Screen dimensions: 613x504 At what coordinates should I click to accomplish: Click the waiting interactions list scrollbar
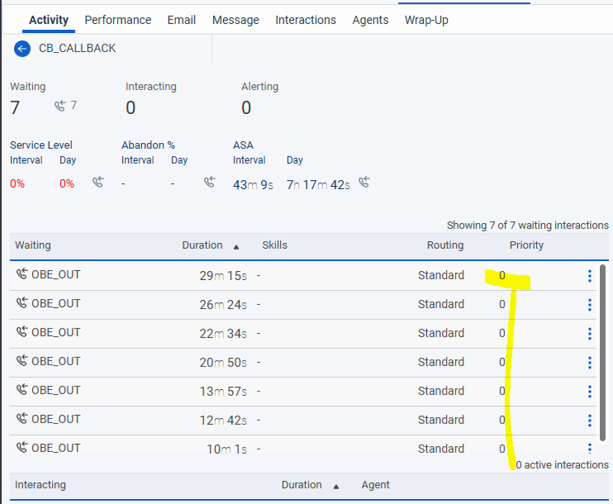pyautogui.click(x=602, y=353)
